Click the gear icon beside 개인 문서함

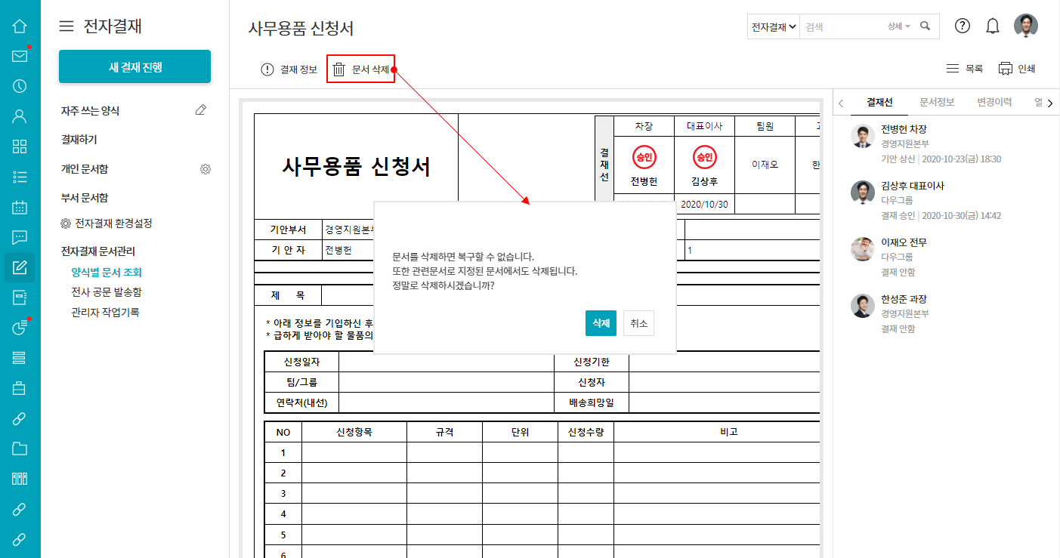click(205, 169)
